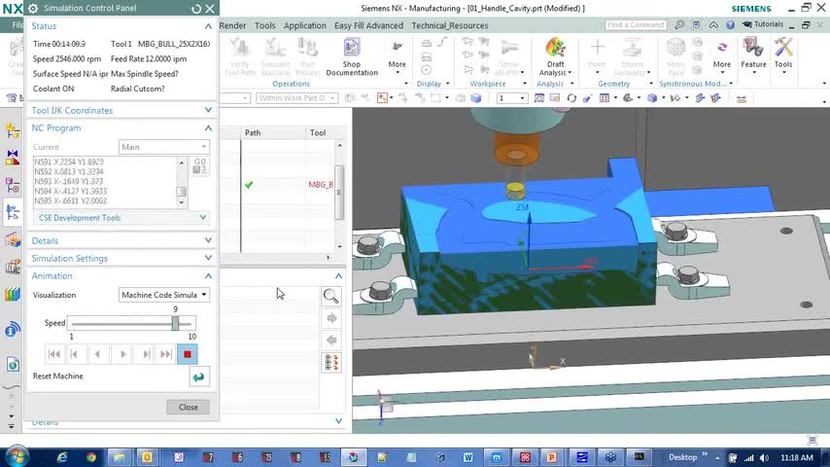Click the step backward playback button
Screen dimensions: 830x467
pyautogui.click(x=74, y=354)
